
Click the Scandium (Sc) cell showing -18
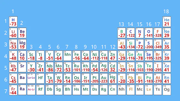(31, 56)
